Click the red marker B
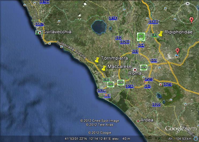 point(177,51)
